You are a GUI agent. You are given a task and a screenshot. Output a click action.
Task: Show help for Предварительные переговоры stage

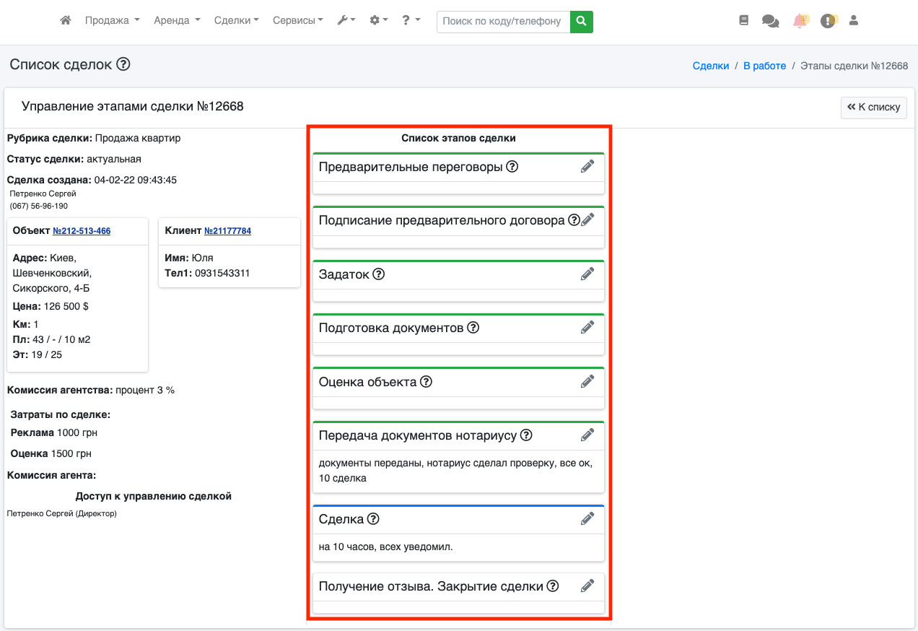click(x=512, y=167)
